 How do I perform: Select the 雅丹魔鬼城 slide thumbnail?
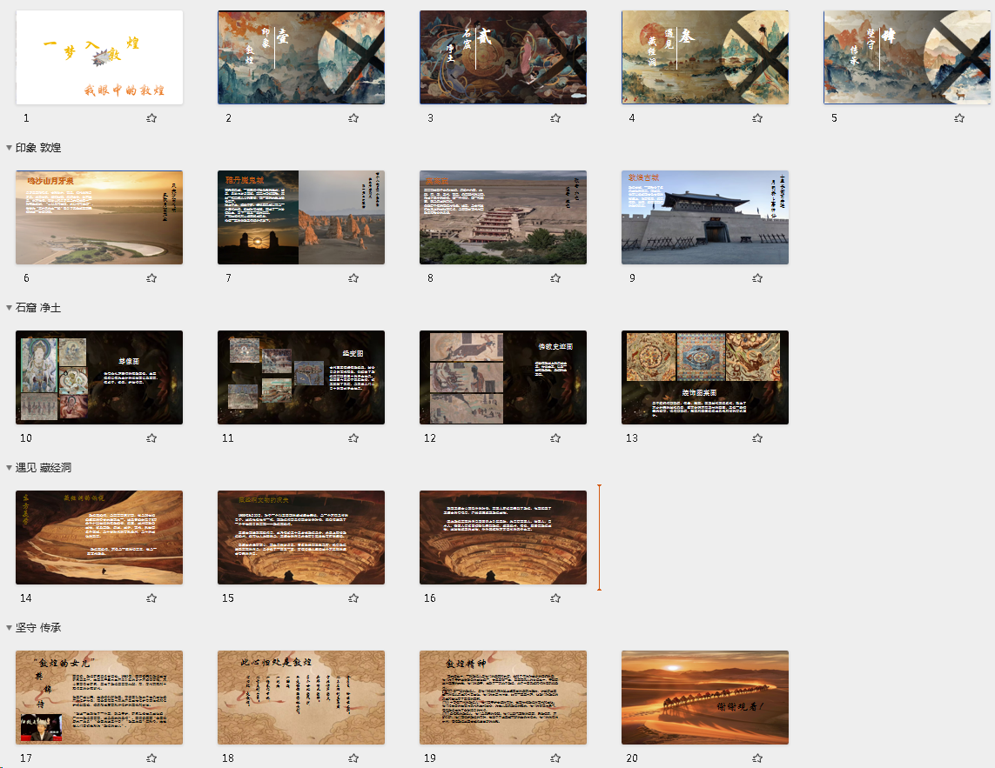tap(301, 217)
